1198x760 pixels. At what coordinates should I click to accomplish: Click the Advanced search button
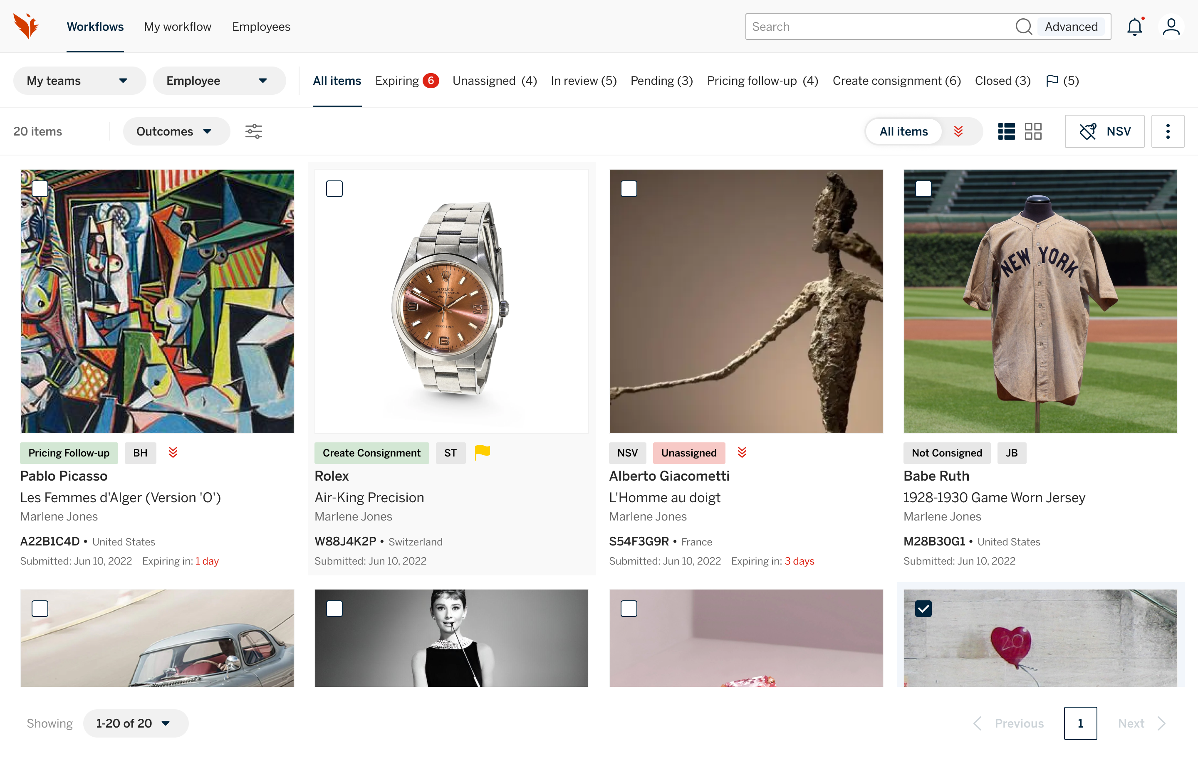tap(1071, 26)
